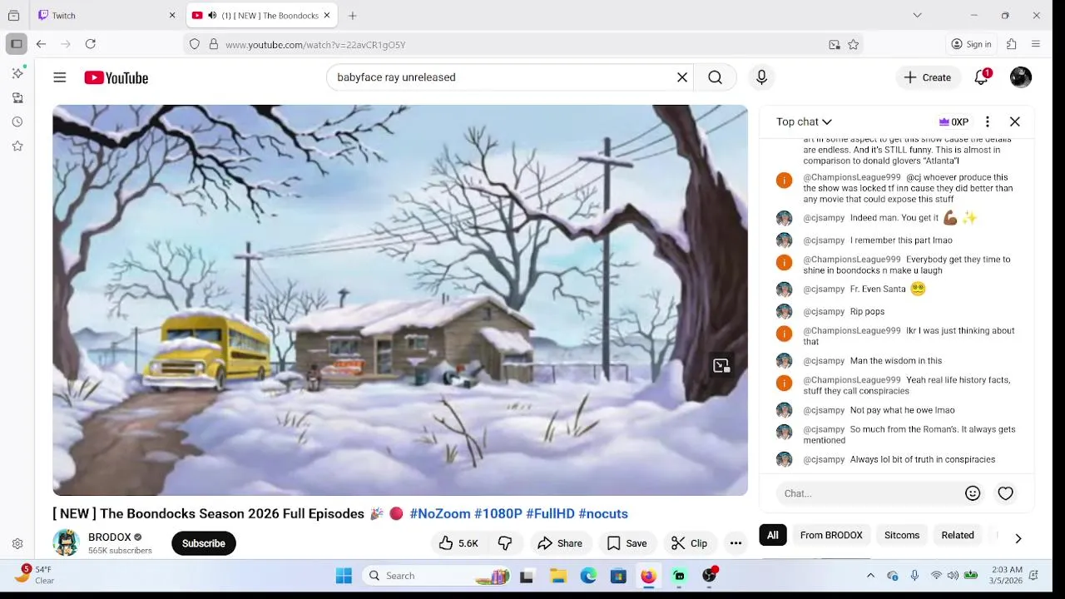This screenshot has width=1065, height=599.
Task: Mute the playing Boondocks tab
Action: click(x=212, y=15)
